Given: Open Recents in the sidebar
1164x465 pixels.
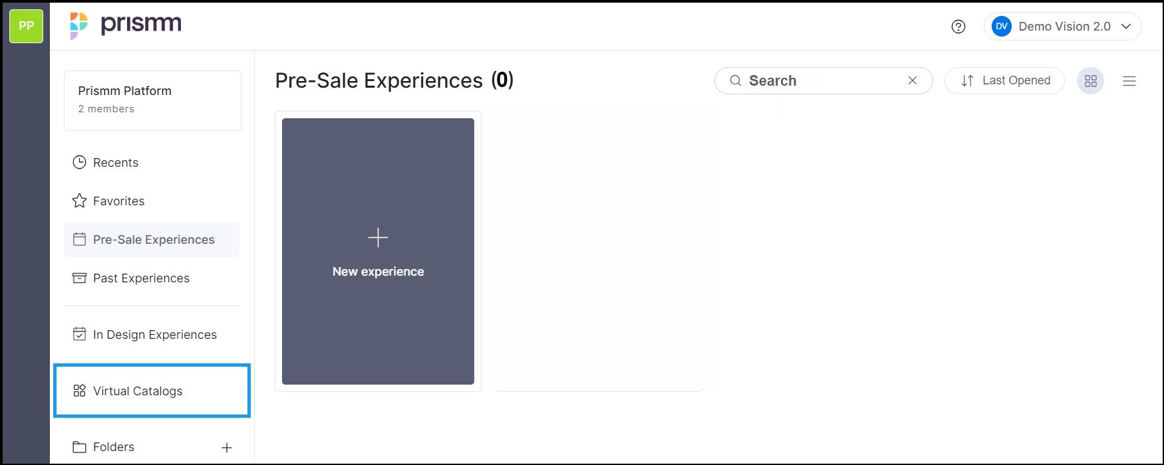Looking at the screenshot, I should (115, 163).
